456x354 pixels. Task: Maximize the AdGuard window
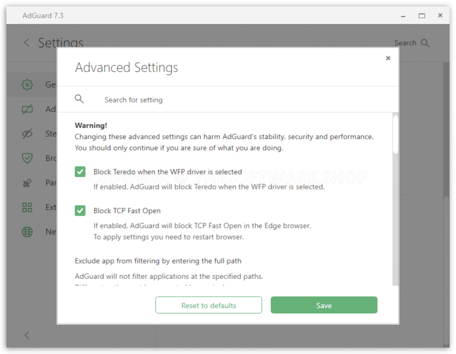[x=422, y=16]
